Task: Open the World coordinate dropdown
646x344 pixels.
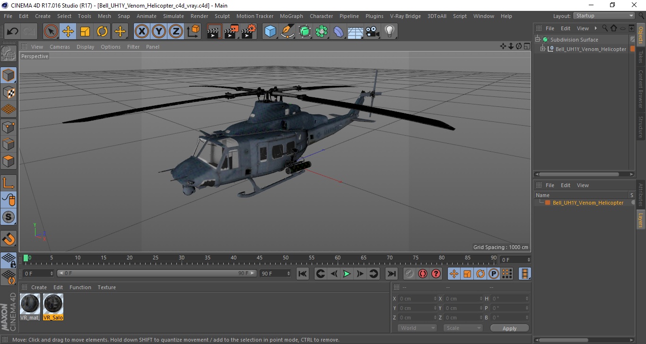Action: click(417, 328)
